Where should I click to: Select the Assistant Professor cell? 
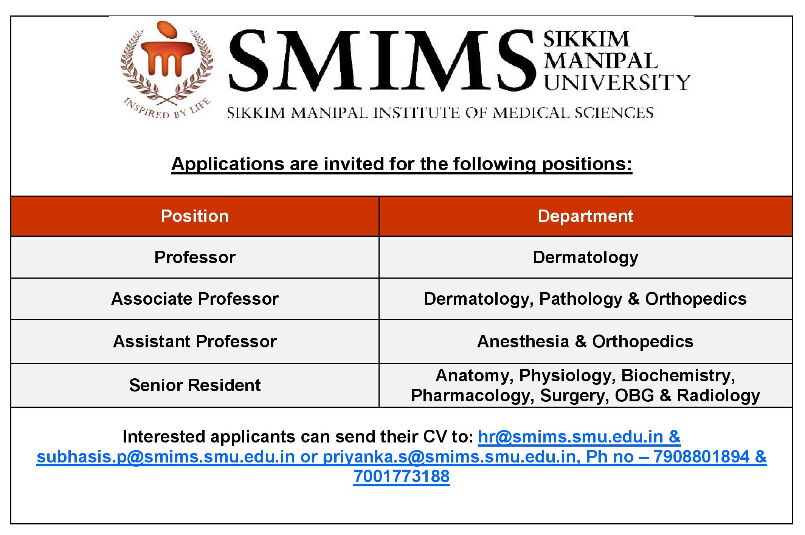coord(195,342)
